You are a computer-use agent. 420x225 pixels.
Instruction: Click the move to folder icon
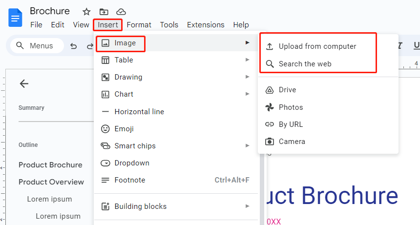[104, 12]
